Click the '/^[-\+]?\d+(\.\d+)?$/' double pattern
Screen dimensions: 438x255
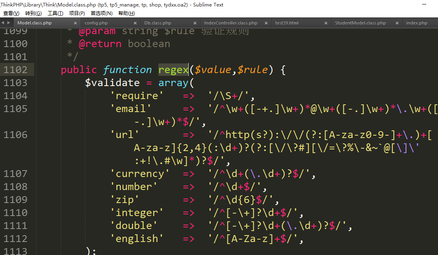(277, 226)
